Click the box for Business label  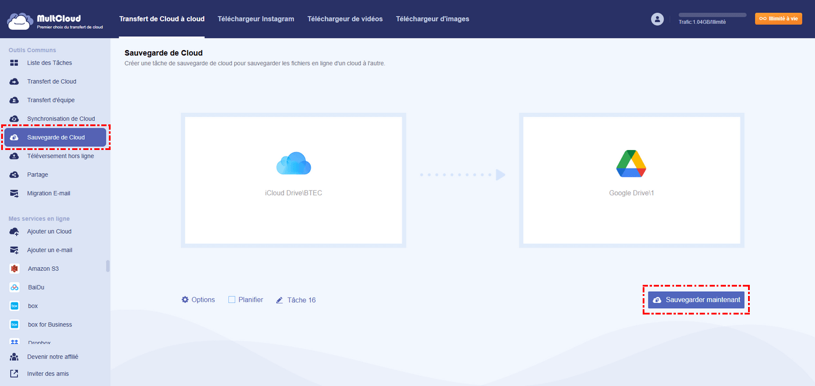click(50, 324)
